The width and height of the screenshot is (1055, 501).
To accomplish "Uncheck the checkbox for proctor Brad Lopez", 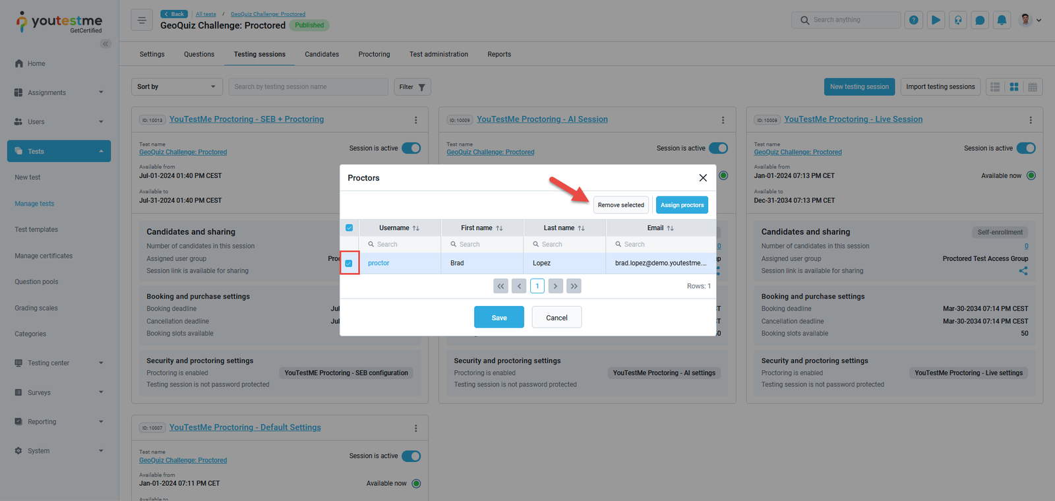I will tap(349, 263).
